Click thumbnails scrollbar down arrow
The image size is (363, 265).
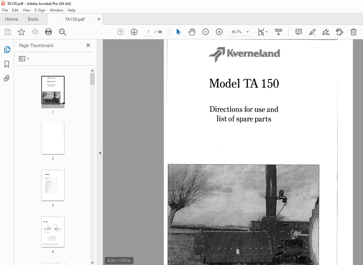coord(92,263)
